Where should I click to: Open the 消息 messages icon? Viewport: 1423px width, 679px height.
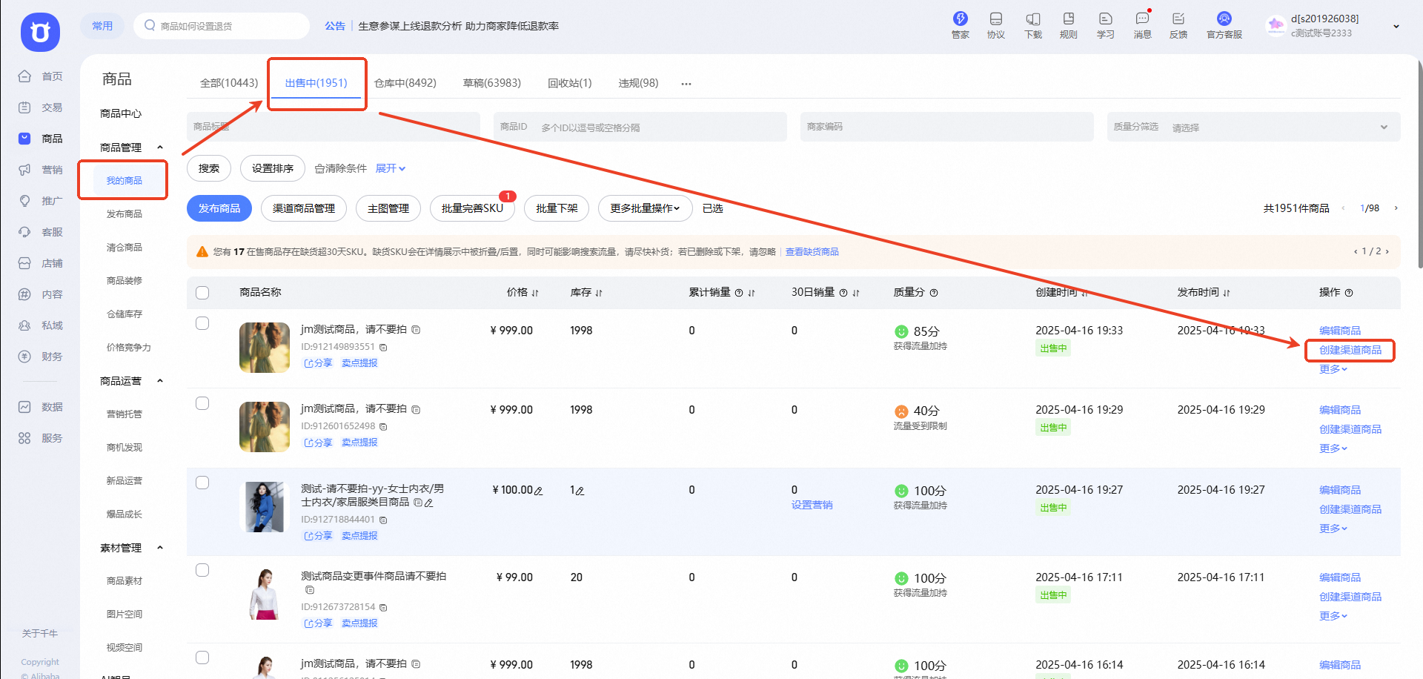1142,24
